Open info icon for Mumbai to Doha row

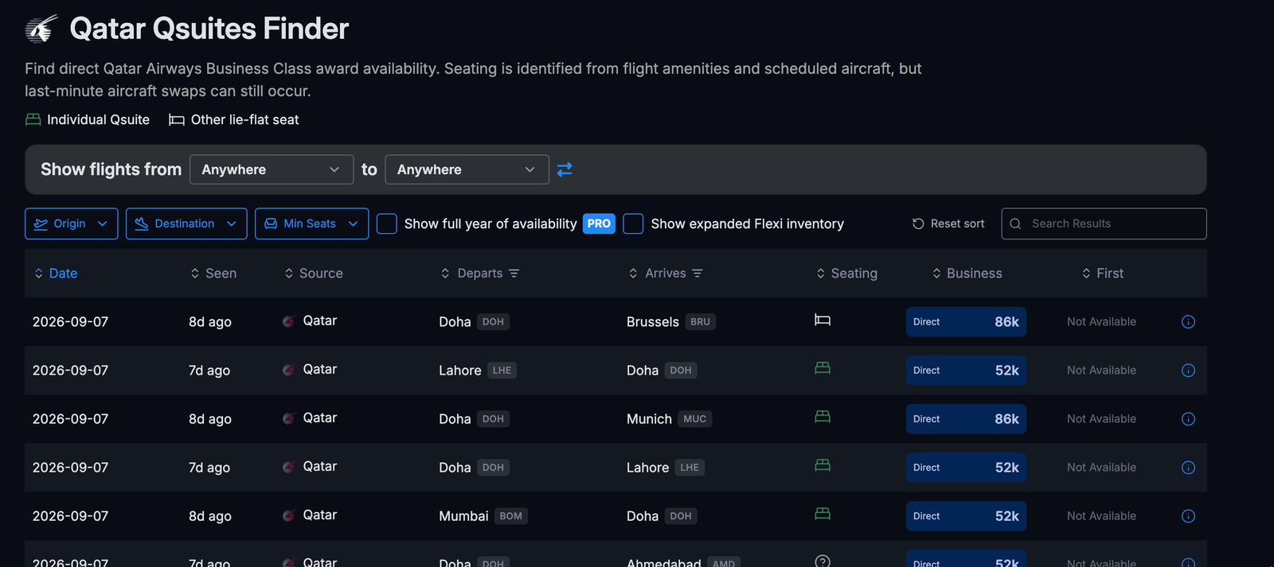[1188, 516]
